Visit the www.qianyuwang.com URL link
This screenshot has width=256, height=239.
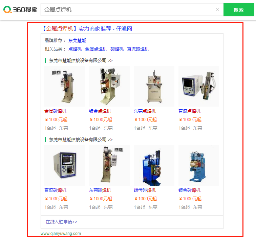click(61, 234)
